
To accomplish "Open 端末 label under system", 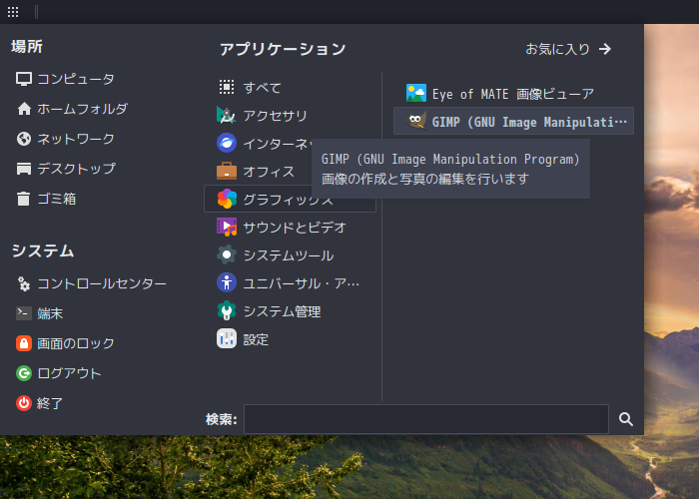I will click(50, 313).
